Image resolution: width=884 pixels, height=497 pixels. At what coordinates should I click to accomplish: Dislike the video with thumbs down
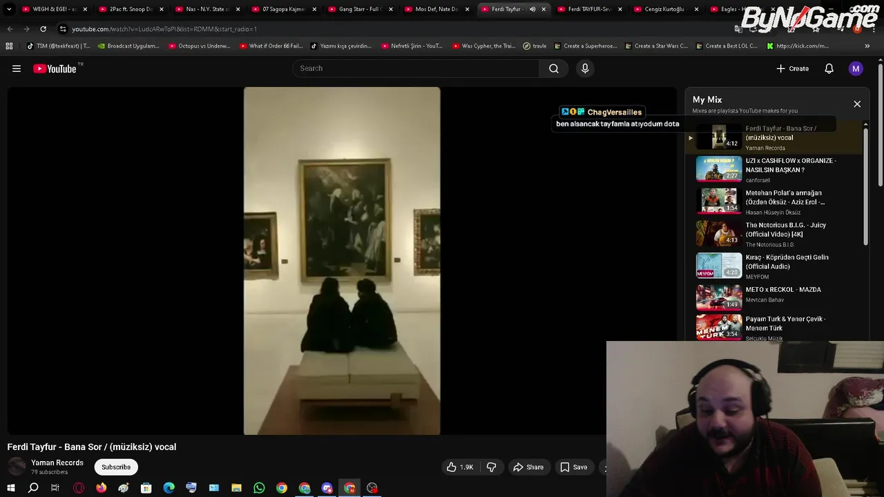[491, 467]
